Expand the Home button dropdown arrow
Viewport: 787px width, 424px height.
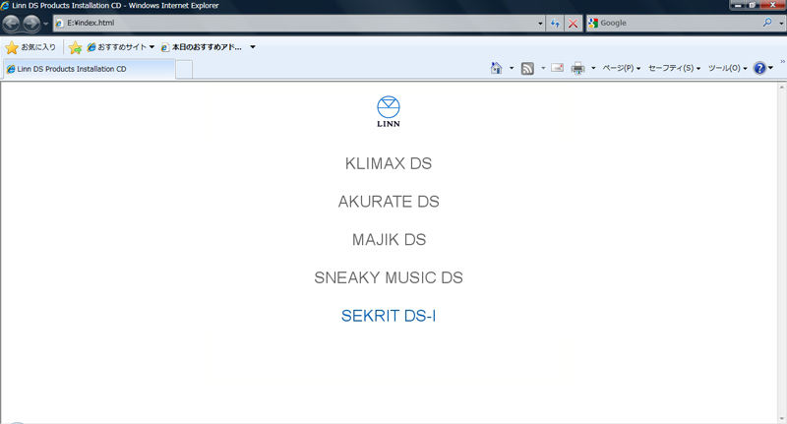(512, 68)
